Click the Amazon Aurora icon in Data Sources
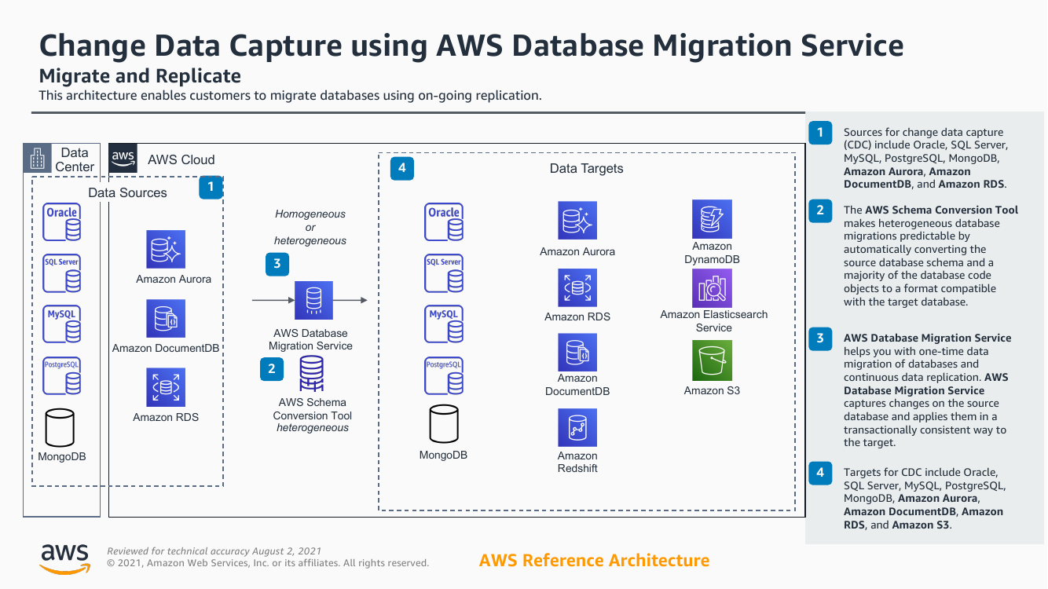1048x589 pixels. pyautogui.click(x=166, y=250)
